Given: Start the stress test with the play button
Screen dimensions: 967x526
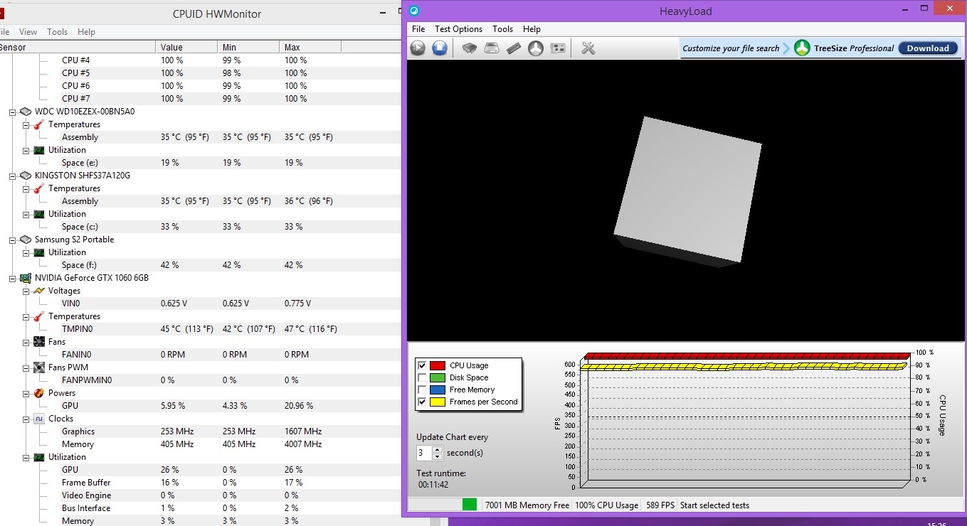Looking at the screenshot, I should click(418, 48).
